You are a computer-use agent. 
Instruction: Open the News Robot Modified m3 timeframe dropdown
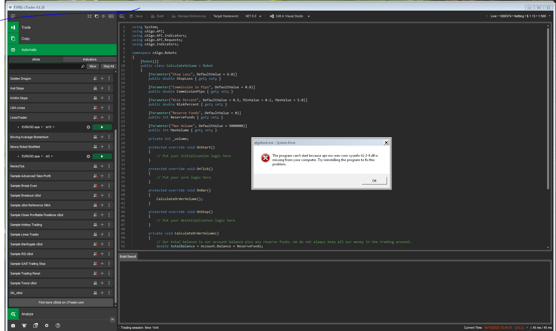click(49, 156)
